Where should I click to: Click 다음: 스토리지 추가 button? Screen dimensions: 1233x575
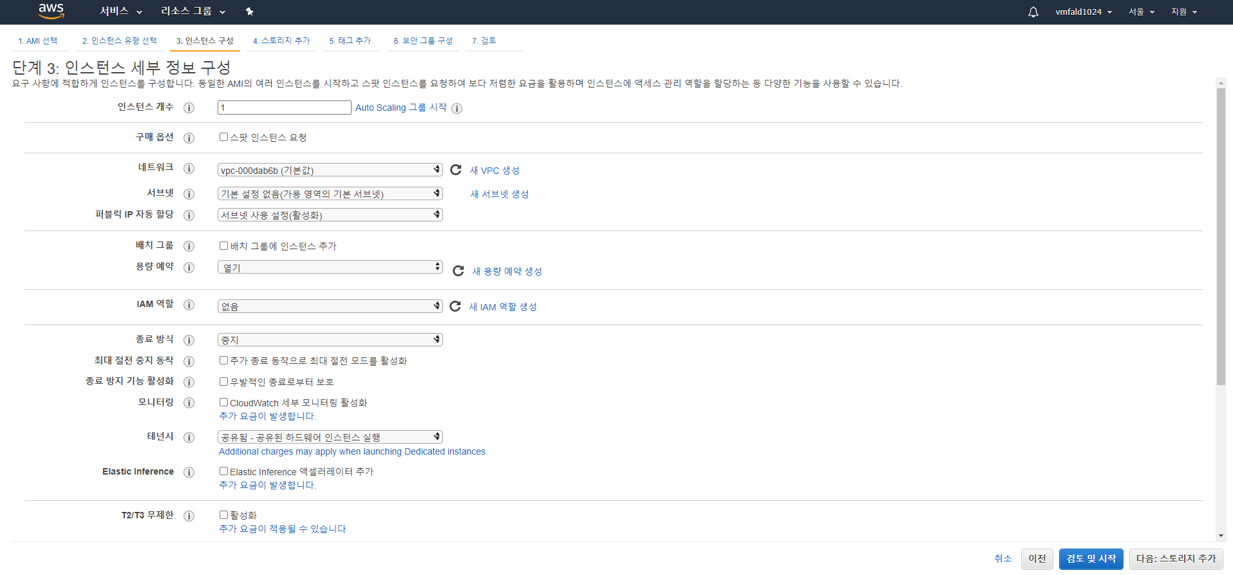tap(1176, 559)
